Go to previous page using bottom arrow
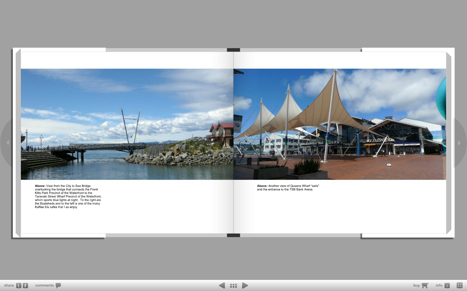The width and height of the screenshot is (467, 291). 222,285
